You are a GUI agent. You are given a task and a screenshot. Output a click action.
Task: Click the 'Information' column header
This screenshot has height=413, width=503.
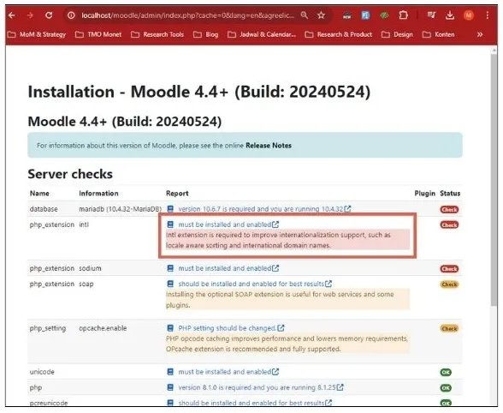pos(98,193)
